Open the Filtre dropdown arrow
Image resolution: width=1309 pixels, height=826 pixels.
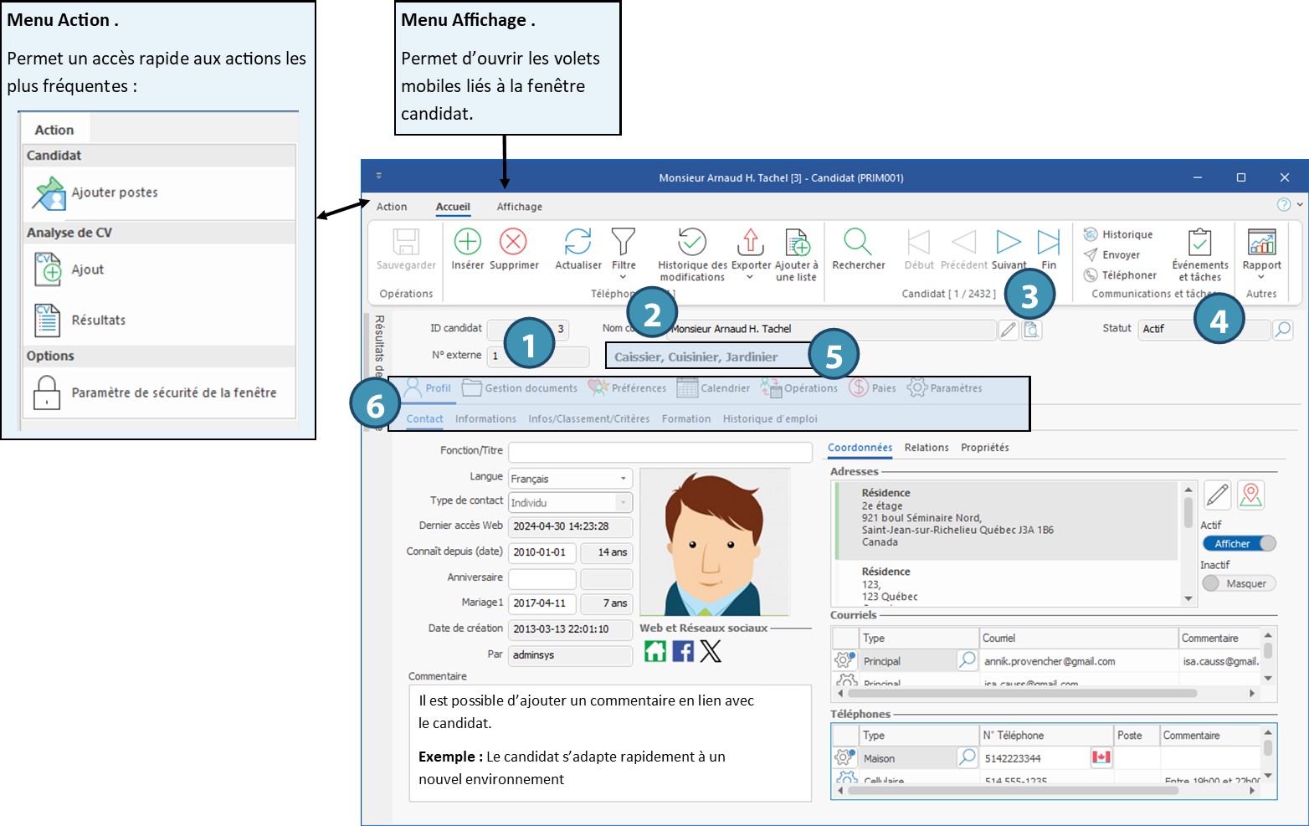point(623,277)
